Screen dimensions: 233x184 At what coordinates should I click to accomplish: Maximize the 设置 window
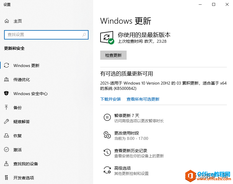(x=214, y=4)
